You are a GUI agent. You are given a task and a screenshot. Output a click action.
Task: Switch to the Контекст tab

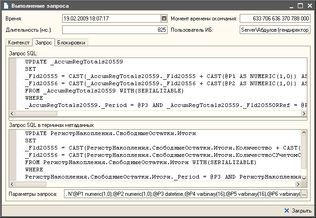[19, 43]
